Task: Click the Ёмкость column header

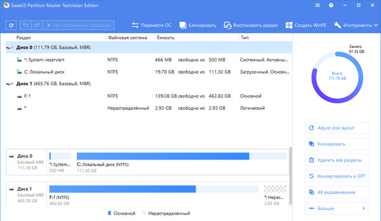Action: pyautogui.click(x=165, y=37)
